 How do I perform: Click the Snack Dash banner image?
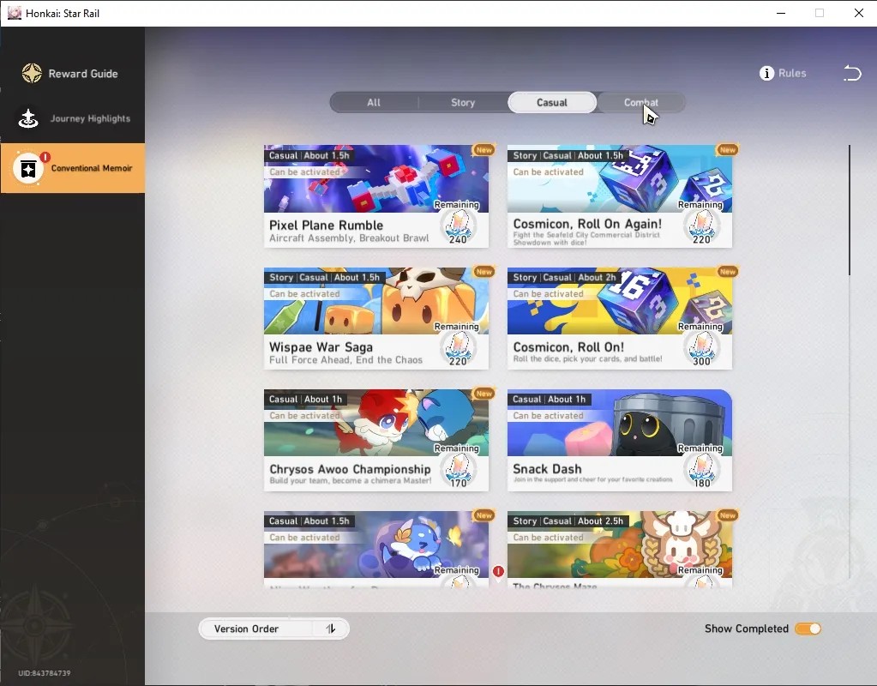pyautogui.click(x=620, y=423)
